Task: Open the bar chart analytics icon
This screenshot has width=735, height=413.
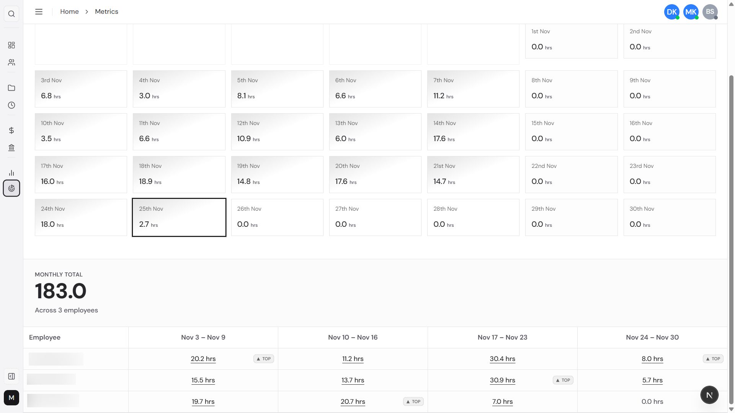Action: point(11,173)
